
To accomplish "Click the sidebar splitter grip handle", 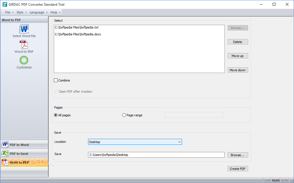I will pos(24,139).
